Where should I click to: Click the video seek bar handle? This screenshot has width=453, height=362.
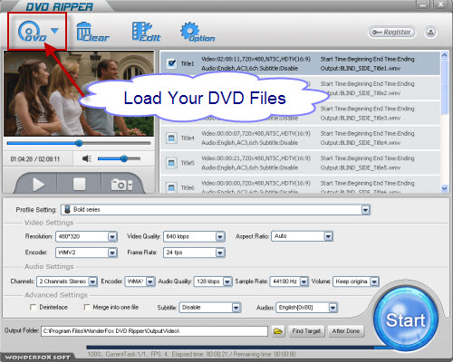[x=79, y=143]
